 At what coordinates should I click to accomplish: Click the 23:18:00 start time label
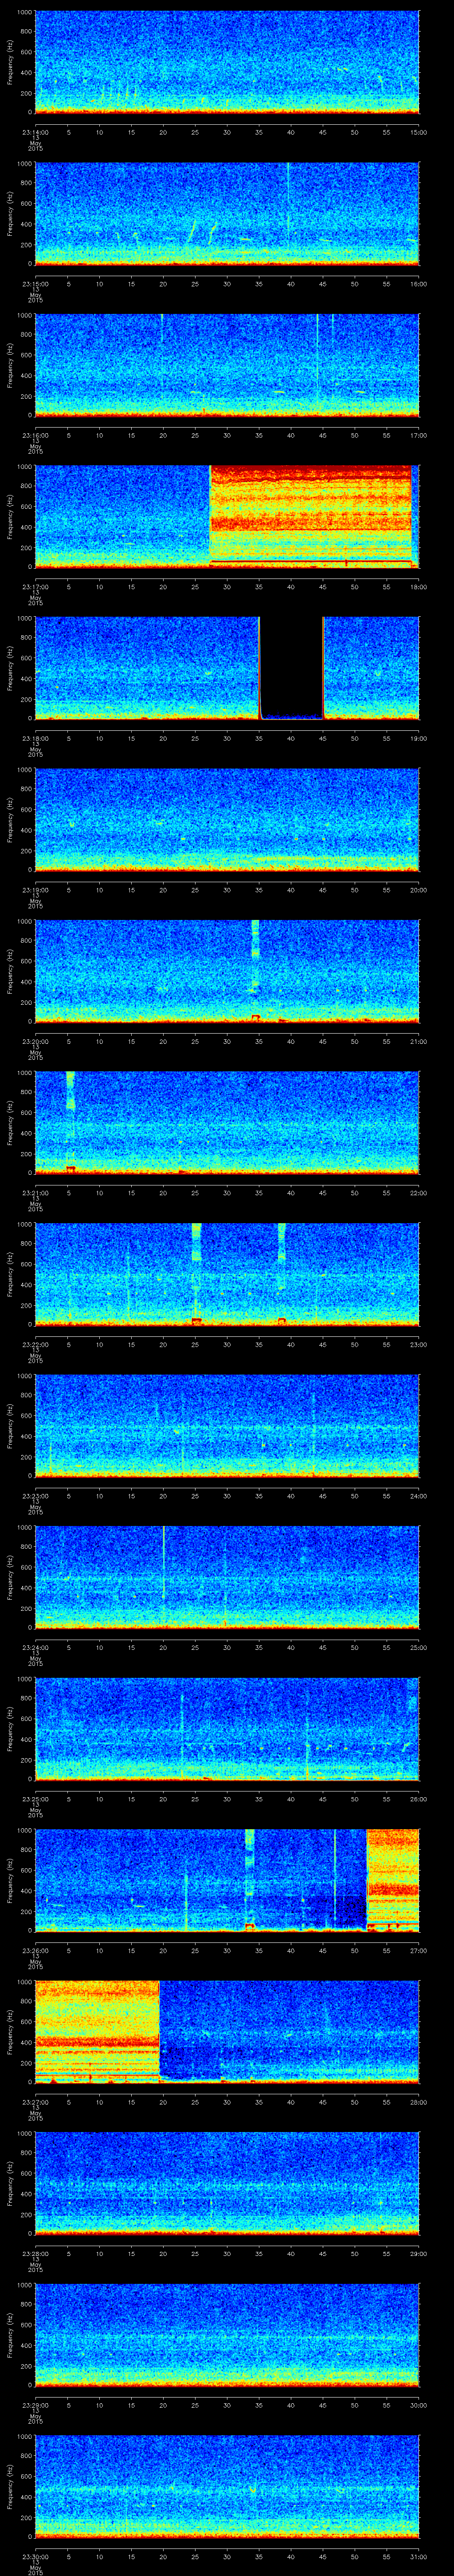coord(35,738)
